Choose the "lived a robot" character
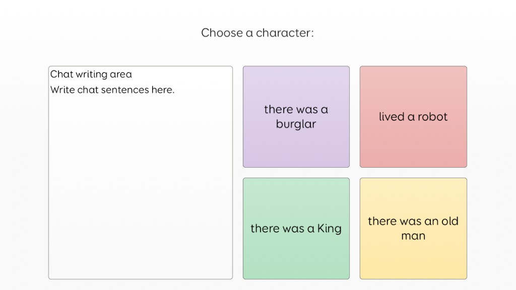 [413, 117]
